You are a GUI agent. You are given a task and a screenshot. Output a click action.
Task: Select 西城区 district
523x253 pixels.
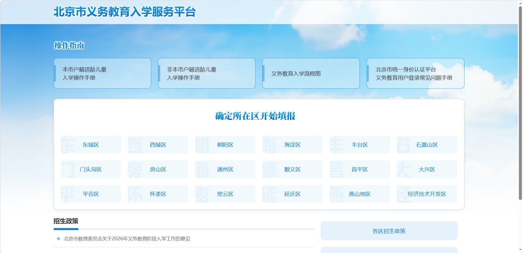pos(158,145)
